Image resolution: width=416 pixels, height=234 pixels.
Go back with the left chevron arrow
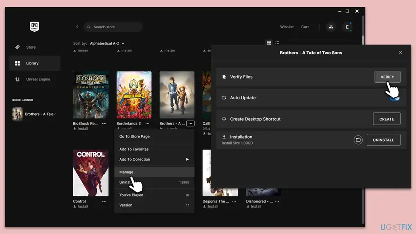coord(77,27)
